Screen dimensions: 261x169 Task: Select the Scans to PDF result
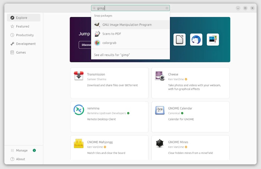pos(130,34)
